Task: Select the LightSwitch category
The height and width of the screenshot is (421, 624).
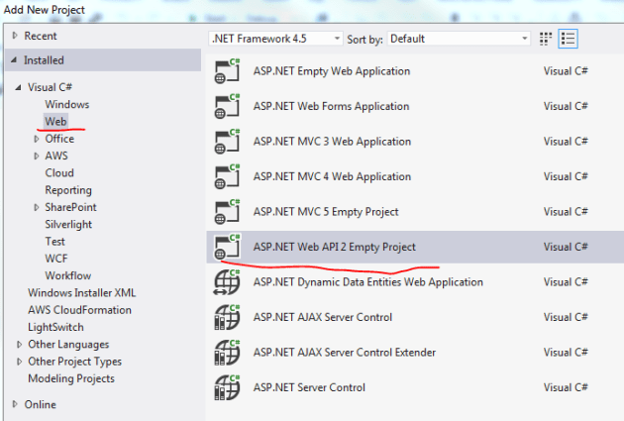Action: [x=55, y=327]
